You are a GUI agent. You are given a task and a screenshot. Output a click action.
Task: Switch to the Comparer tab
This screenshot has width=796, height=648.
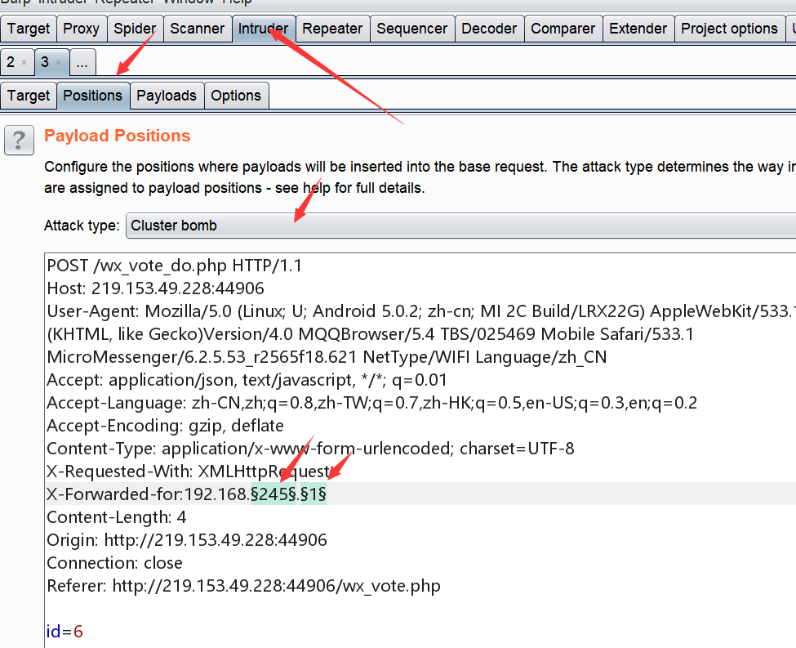pyautogui.click(x=563, y=29)
